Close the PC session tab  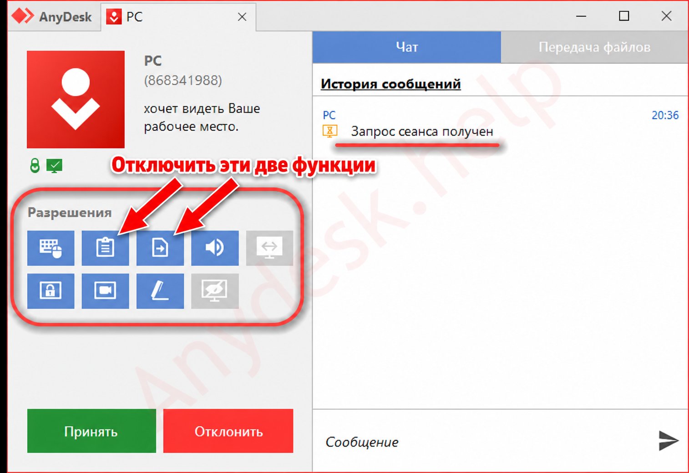point(242,17)
